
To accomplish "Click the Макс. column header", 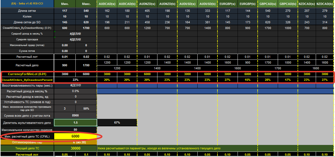I will coord(86,4).
